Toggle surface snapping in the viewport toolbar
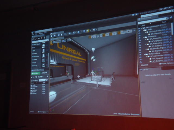The height and width of the screenshot is (130, 174). [x=101, y=35]
